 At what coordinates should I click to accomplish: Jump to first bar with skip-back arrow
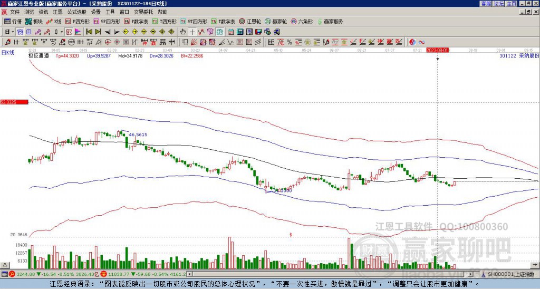pos(89,32)
